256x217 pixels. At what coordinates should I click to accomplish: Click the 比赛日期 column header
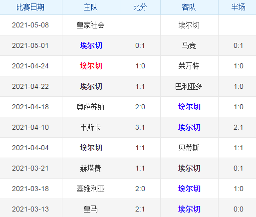[x=30, y=7]
